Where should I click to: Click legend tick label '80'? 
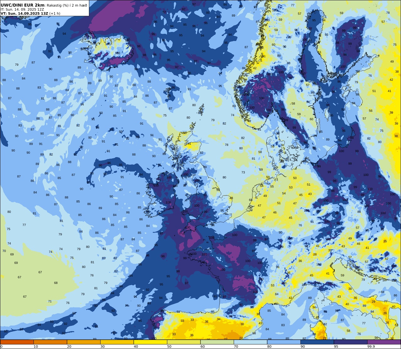pos(269,346)
